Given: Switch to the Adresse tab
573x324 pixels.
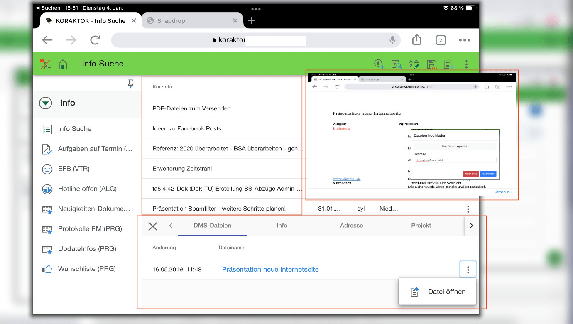Looking at the screenshot, I should (351, 226).
